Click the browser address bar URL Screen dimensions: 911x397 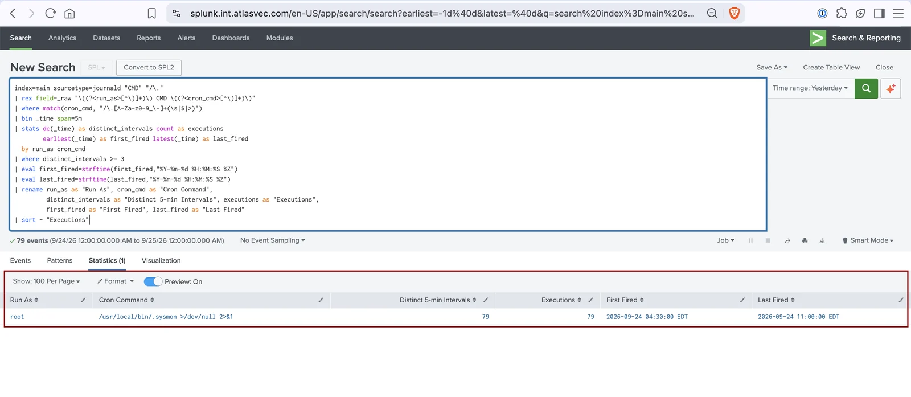click(x=442, y=13)
